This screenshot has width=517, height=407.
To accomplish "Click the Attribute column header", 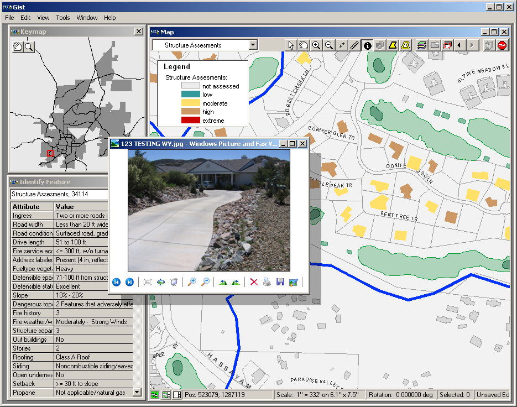I will (32, 207).
